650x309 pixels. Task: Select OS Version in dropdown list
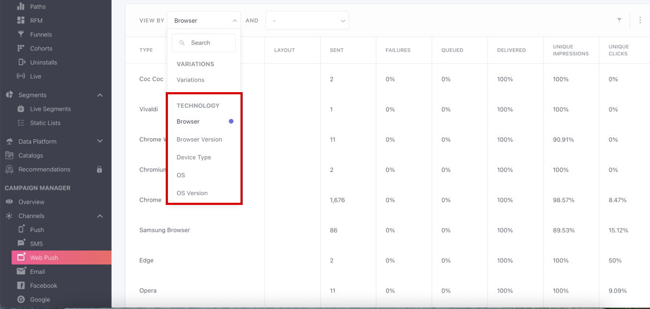tap(192, 193)
